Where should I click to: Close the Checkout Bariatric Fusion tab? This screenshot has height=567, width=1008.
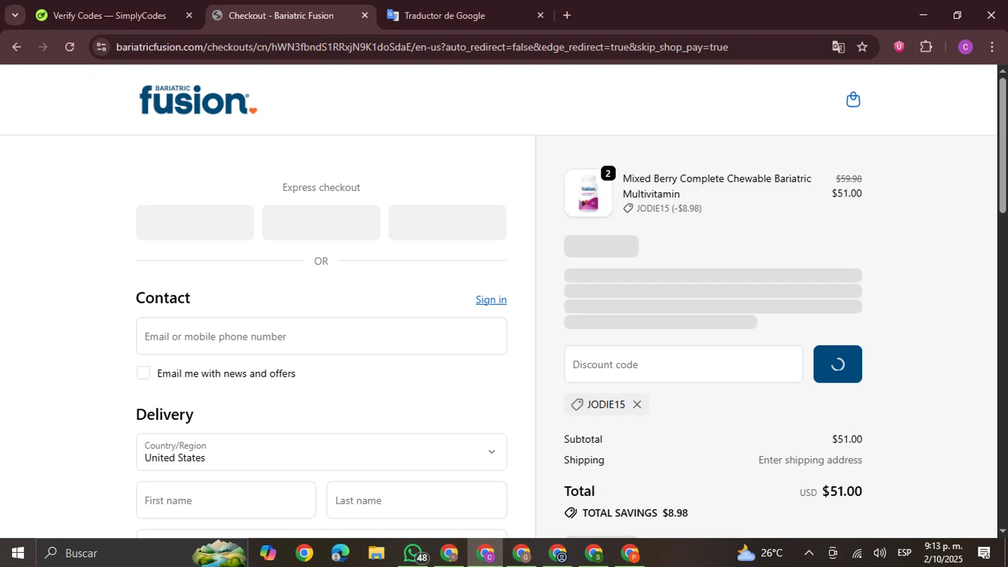click(x=365, y=15)
